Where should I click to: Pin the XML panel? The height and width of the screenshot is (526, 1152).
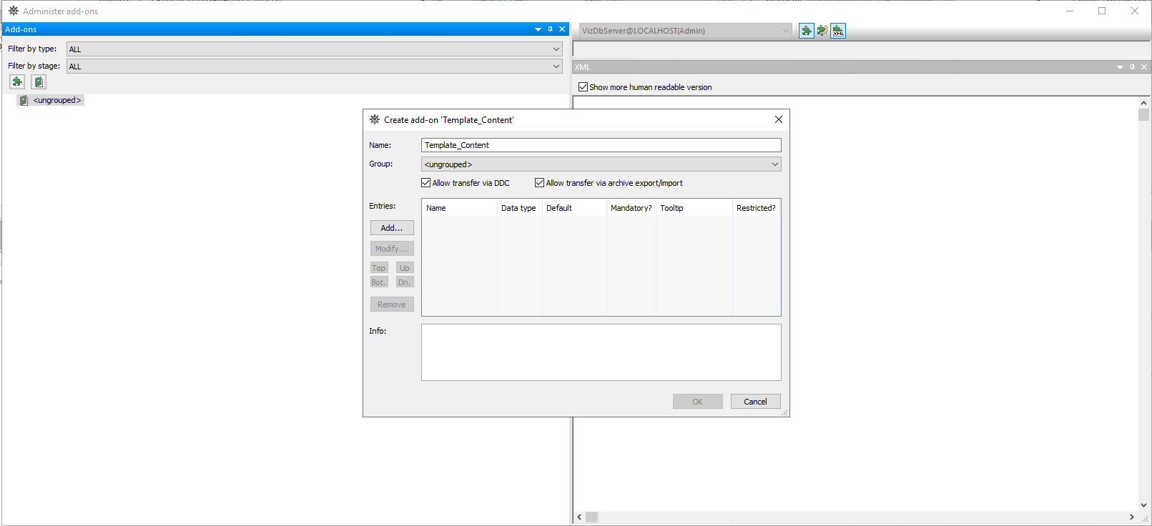click(x=1132, y=67)
